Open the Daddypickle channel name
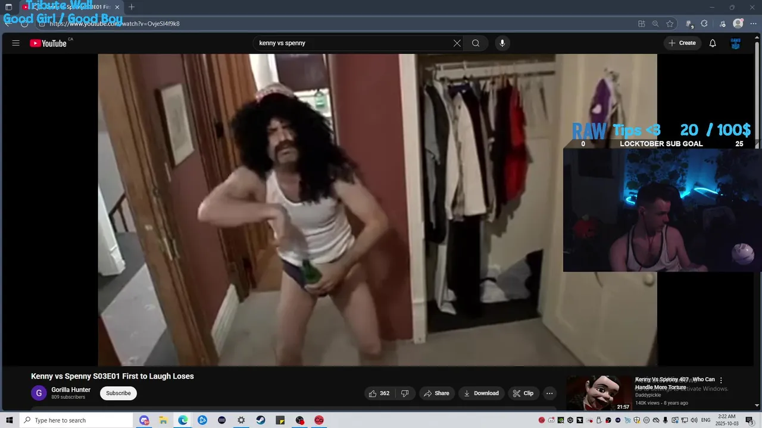762x428 pixels. (x=648, y=395)
